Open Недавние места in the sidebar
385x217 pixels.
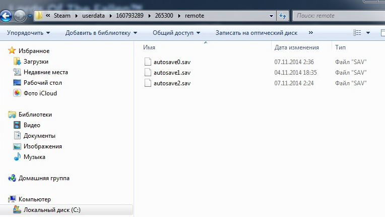[45, 72]
